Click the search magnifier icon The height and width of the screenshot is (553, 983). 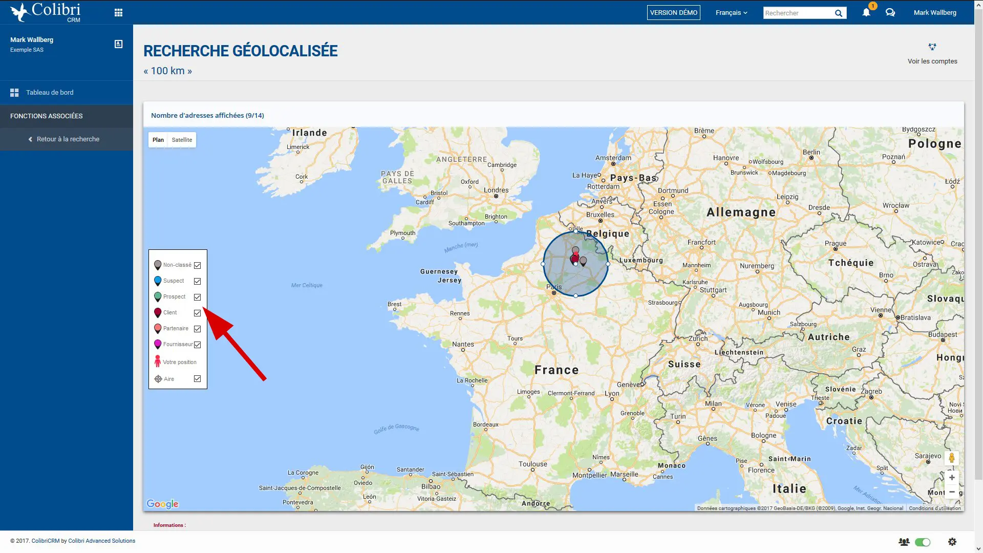(x=838, y=13)
